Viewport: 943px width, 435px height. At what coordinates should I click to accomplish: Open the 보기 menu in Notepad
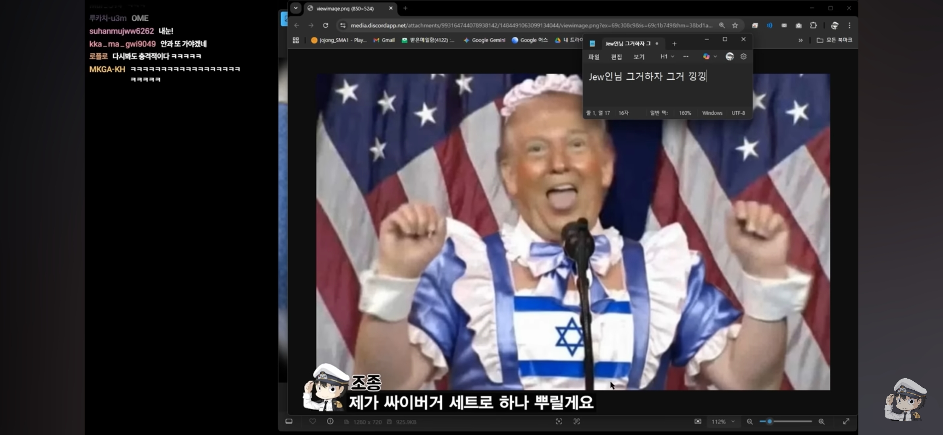coord(639,57)
